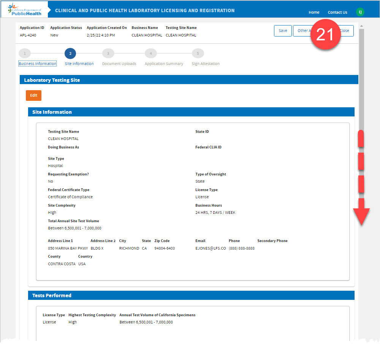Click CLEAN HOSPITAL under Testing Site Name header
Image resolution: width=380 pixels, height=344 pixels.
click(x=181, y=35)
